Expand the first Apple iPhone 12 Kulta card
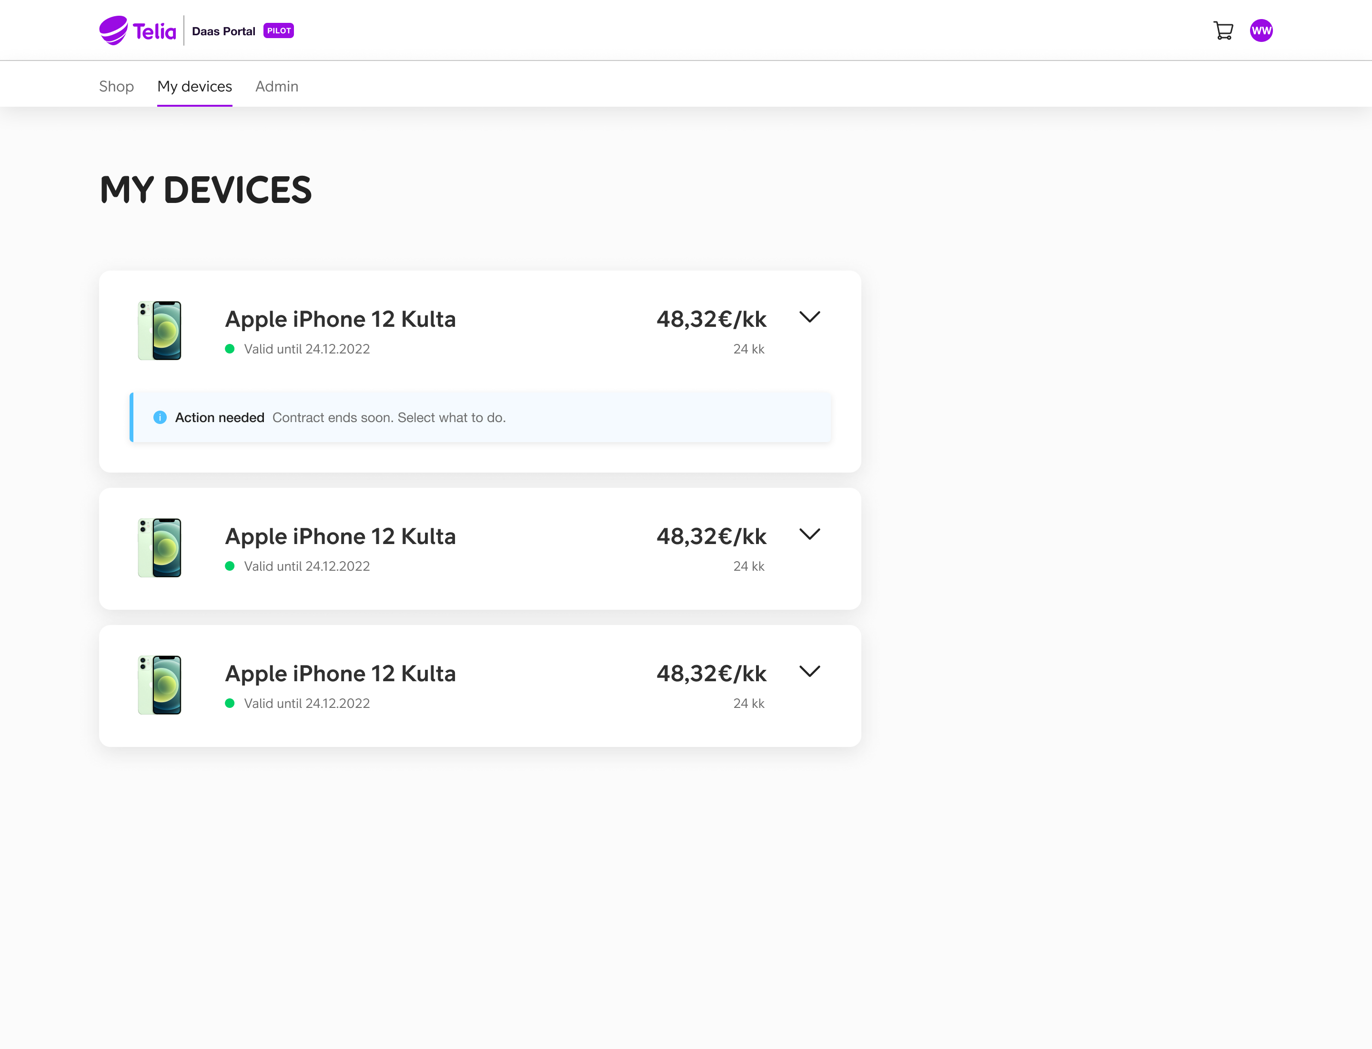 [809, 317]
